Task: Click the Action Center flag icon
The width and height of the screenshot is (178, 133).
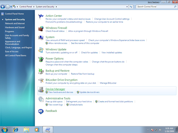Action: 41,17
